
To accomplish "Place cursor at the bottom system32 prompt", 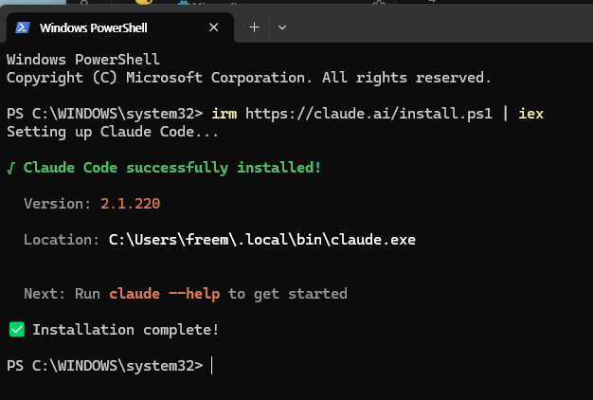I will [212, 366].
